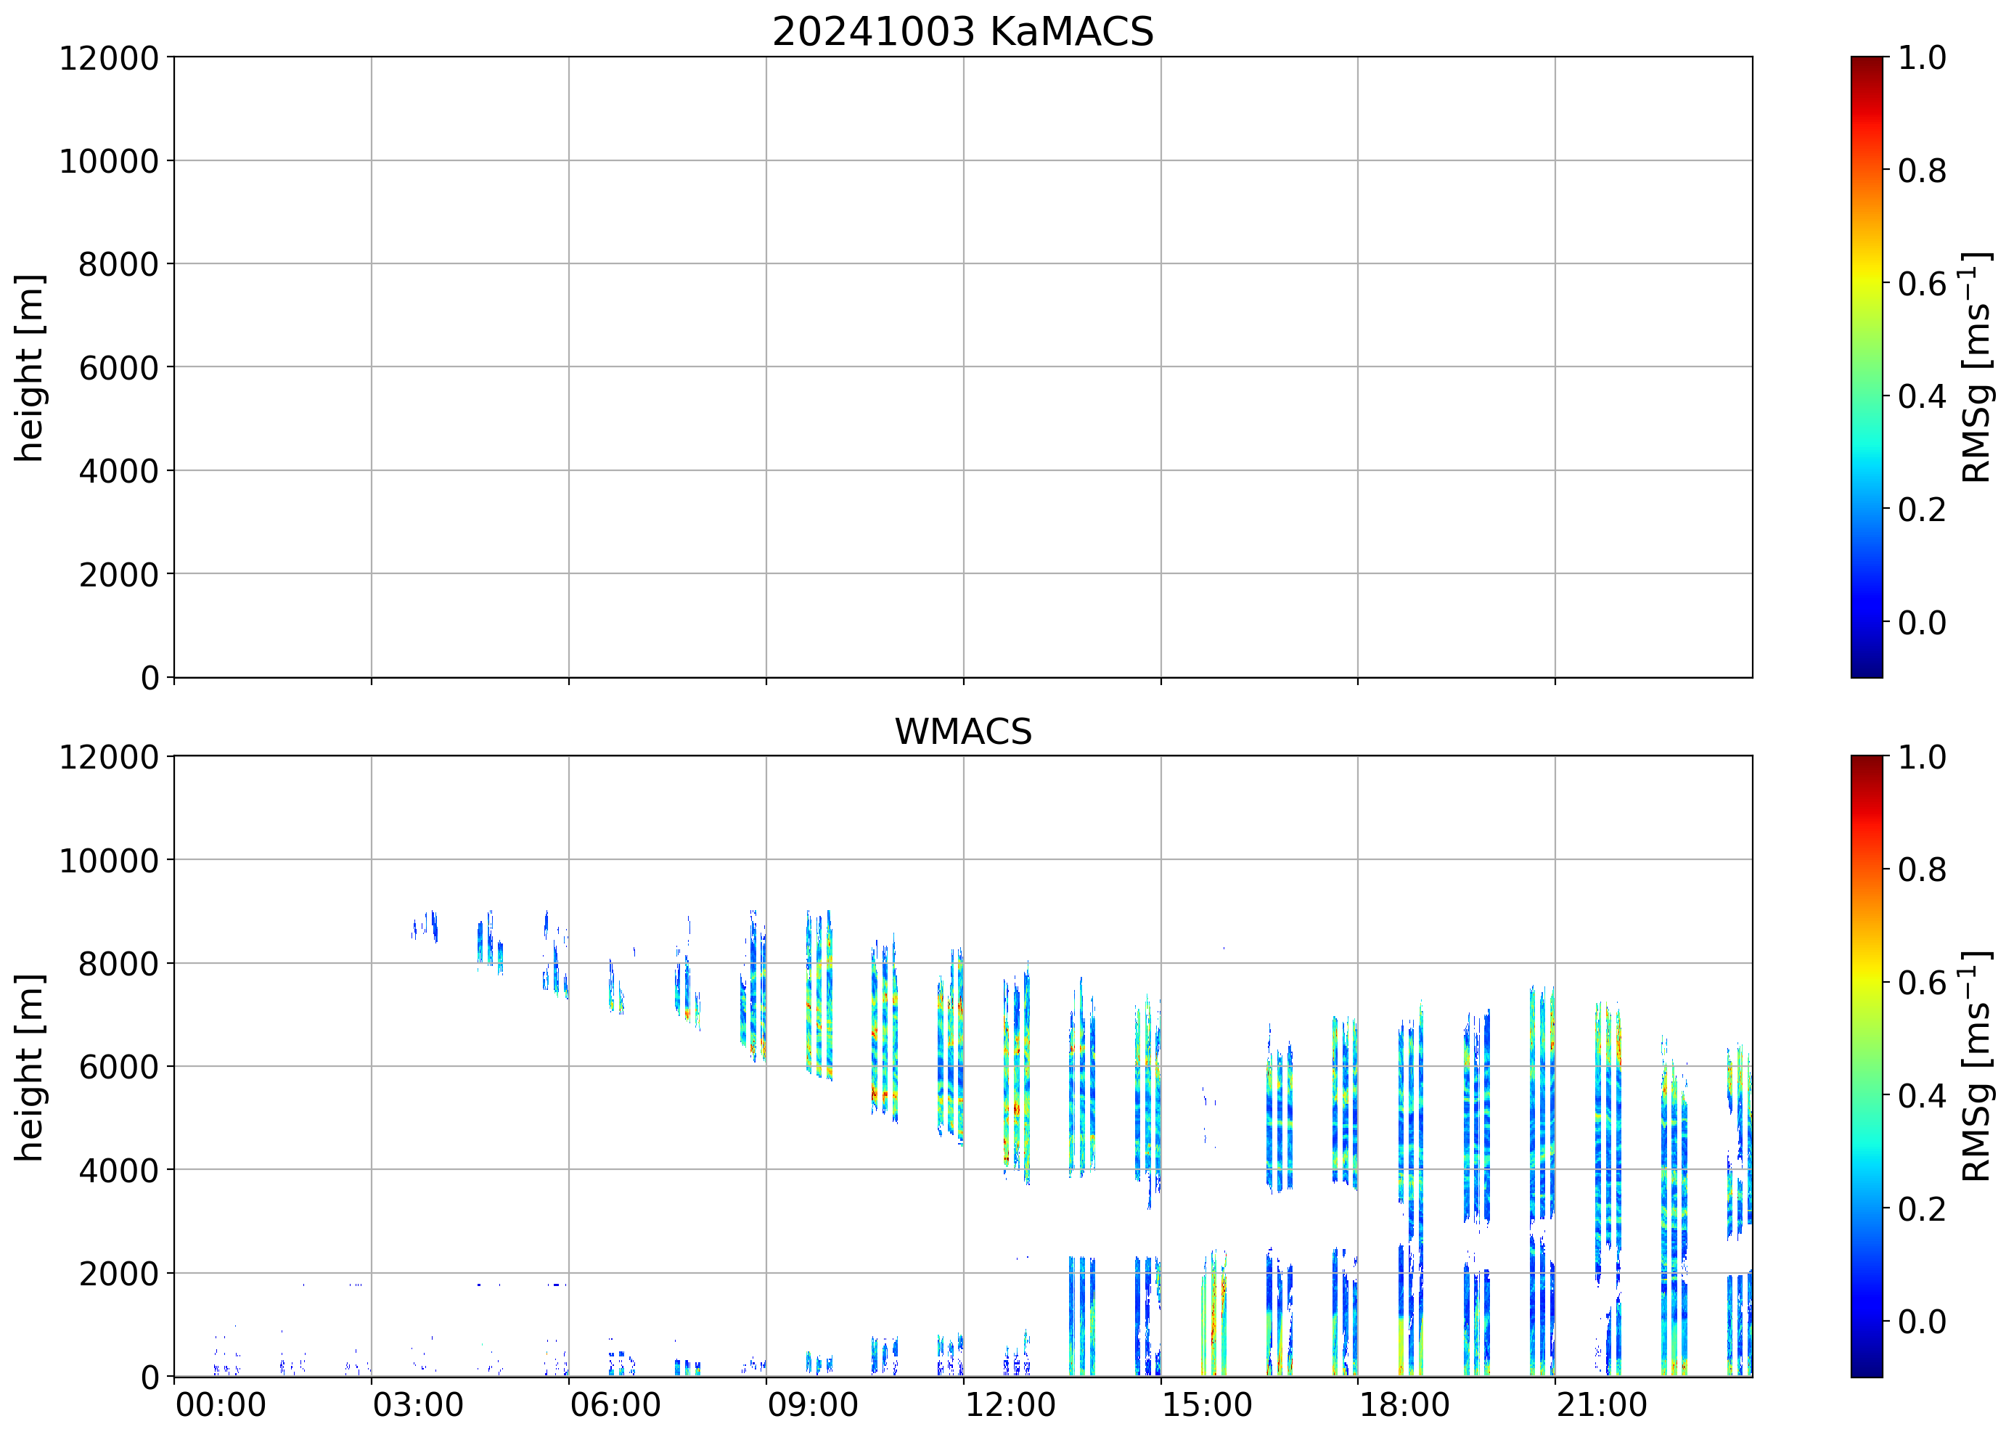This screenshot has height=1437, width=2014.
Task: Click the 1.0 label on top colorbar
Action: click(1922, 58)
